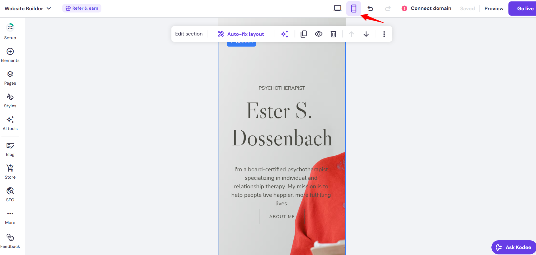The width and height of the screenshot is (536, 255).
Task: Open Ask Kodee assistant
Action: [514, 247]
